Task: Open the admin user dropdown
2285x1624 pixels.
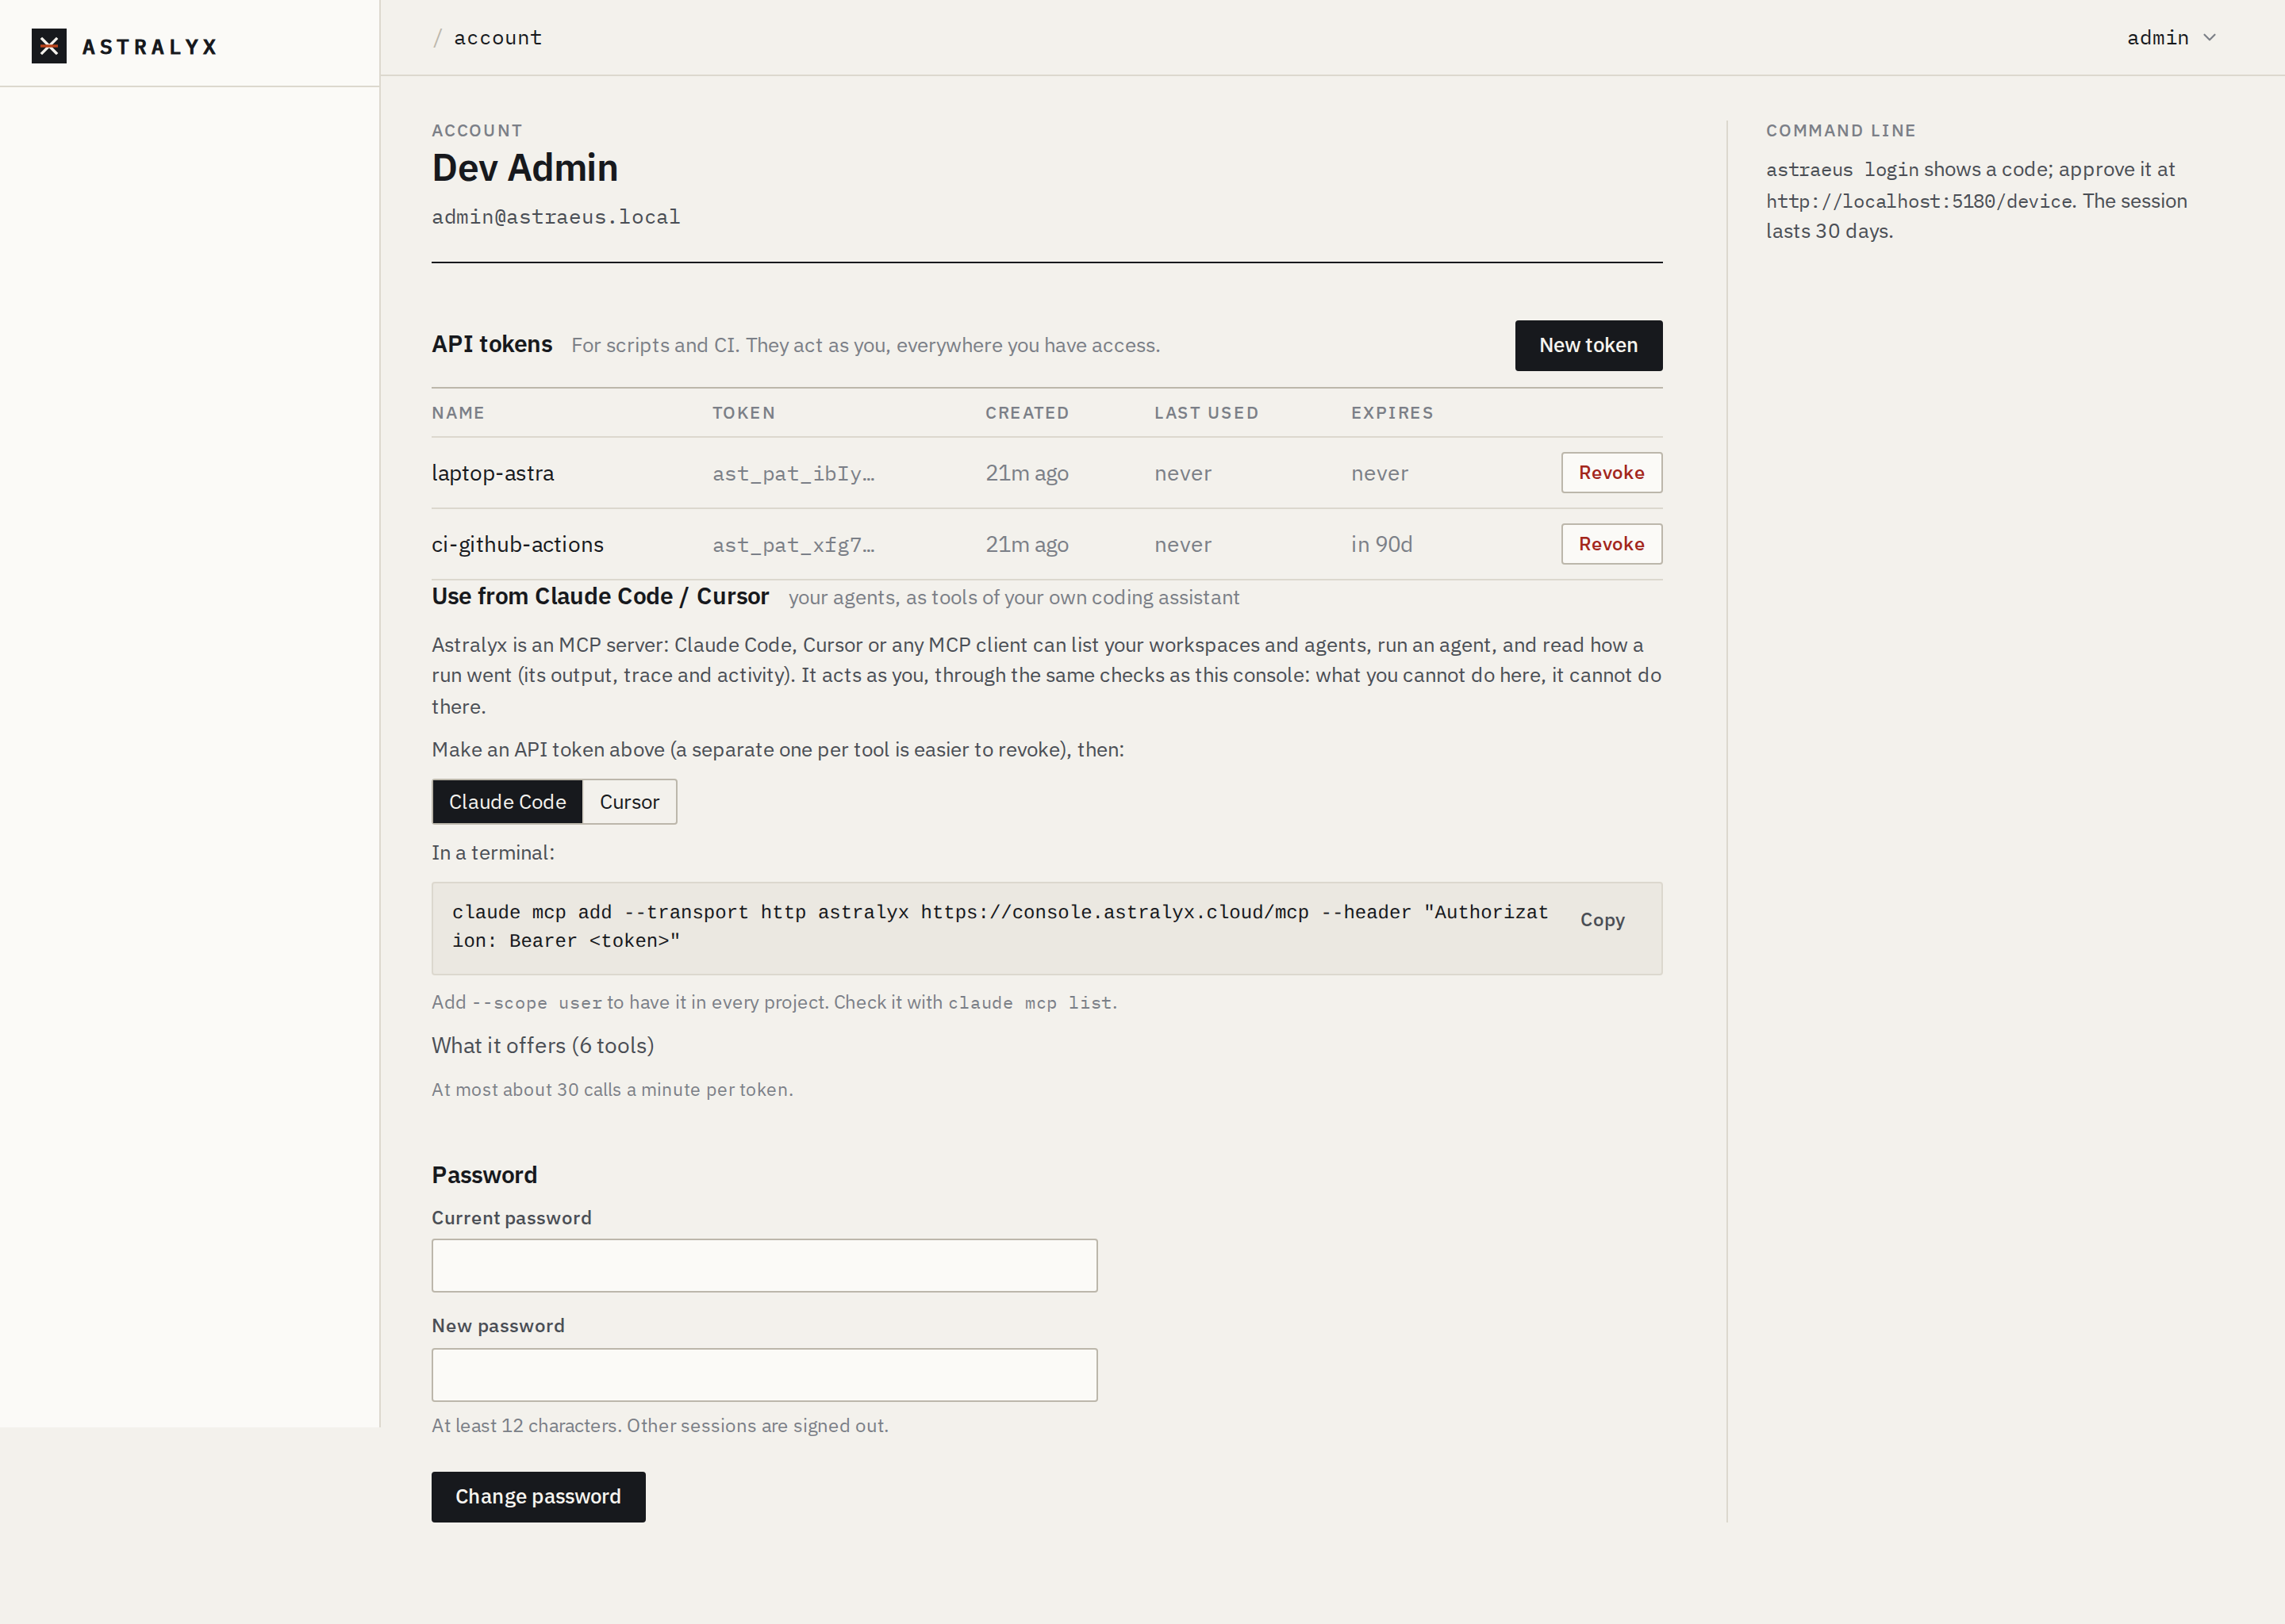Action: pos(2171,38)
